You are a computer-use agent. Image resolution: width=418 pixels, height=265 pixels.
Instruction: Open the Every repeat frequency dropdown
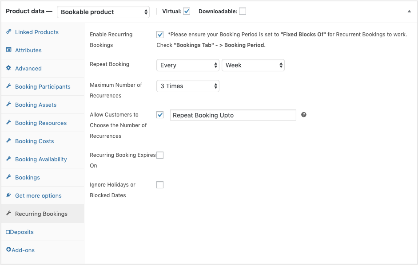point(187,65)
